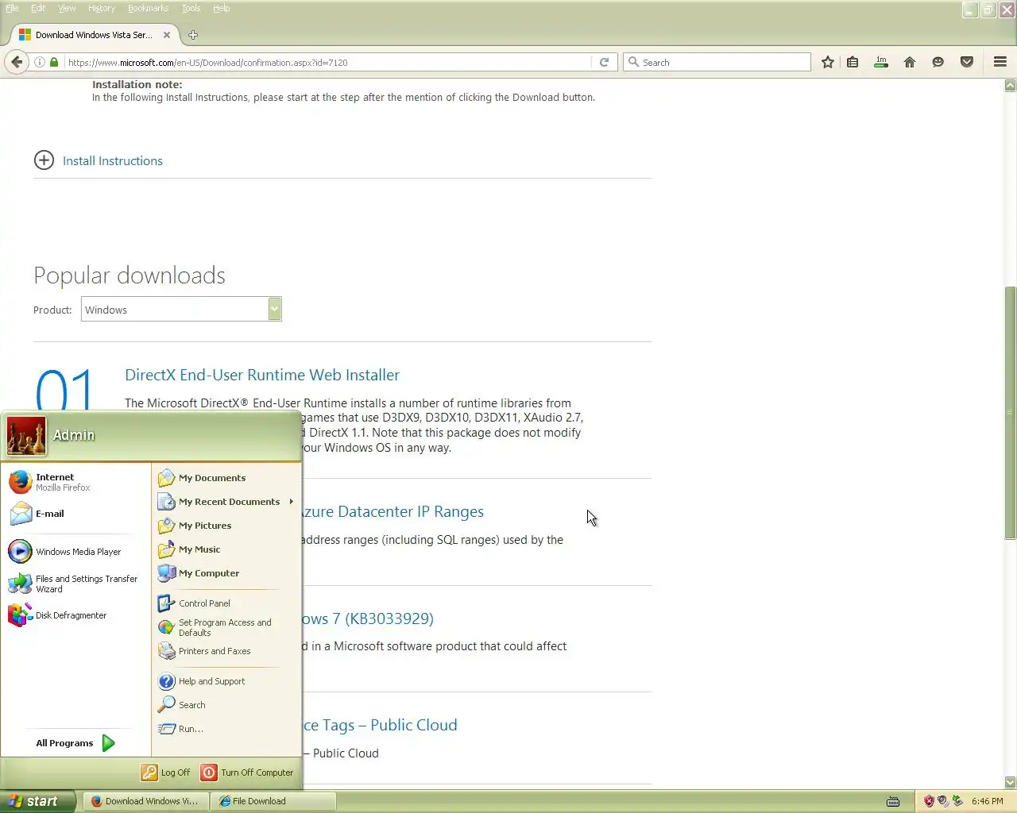Open the Firefox hamburger menu
Viewport: 1017px width, 813px height.
coord(1000,62)
